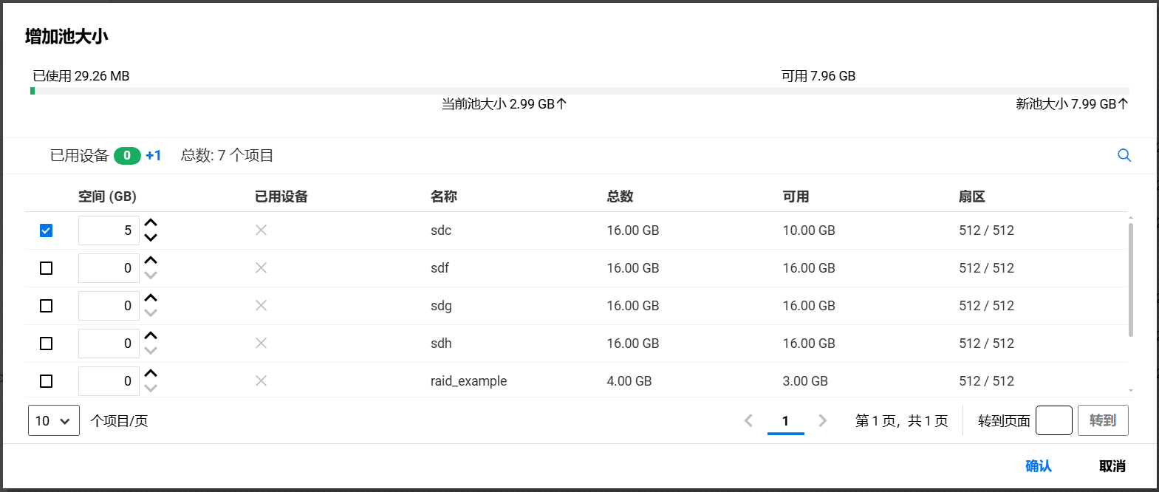Select the sdc device name
The image size is (1159, 492).
pos(441,230)
